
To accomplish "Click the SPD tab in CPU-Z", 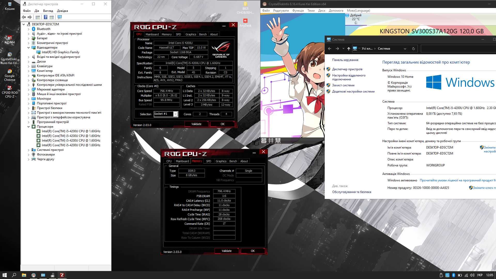I will pos(178,34).
